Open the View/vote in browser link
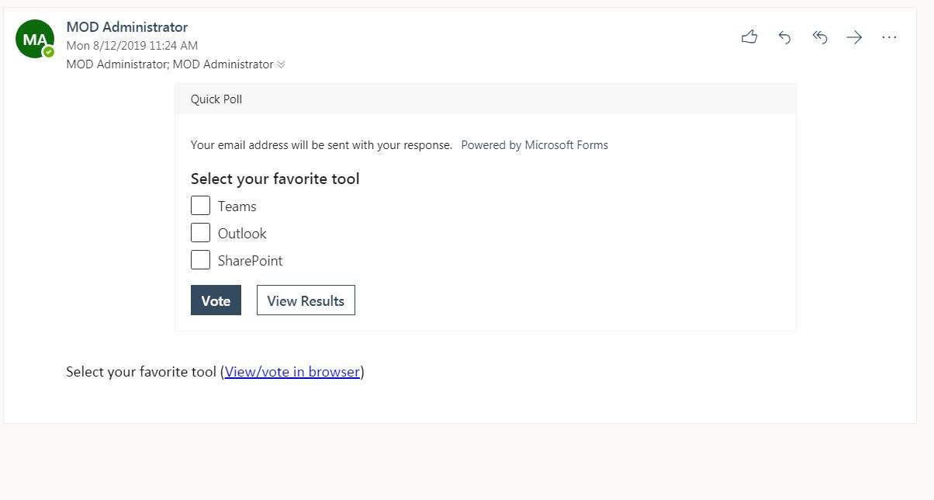 click(292, 372)
